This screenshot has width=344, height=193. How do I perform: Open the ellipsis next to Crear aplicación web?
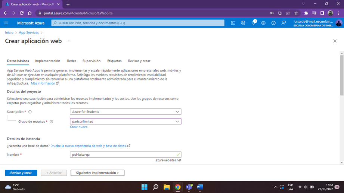coord(70,41)
